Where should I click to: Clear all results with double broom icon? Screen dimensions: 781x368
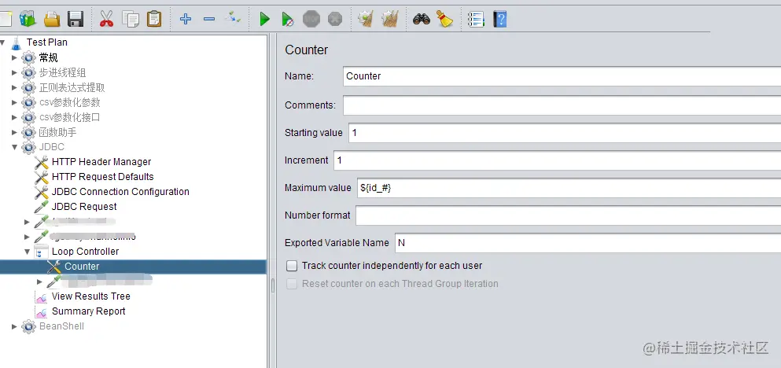point(389,19)
